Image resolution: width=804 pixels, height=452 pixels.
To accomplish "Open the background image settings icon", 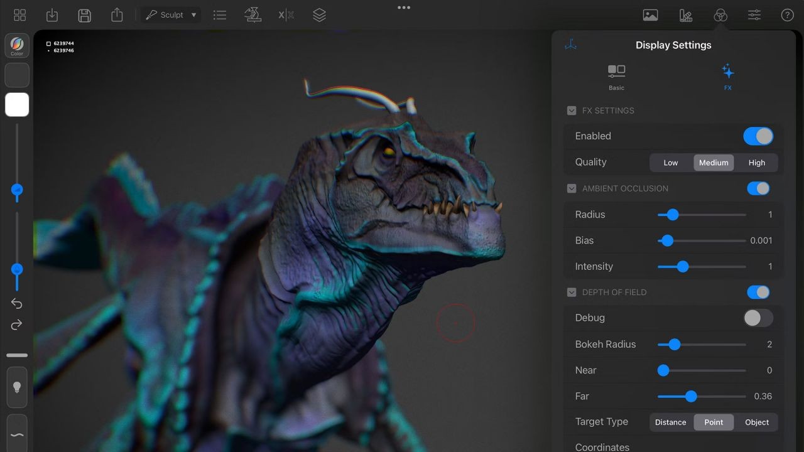I will click(x=650, y=14).
